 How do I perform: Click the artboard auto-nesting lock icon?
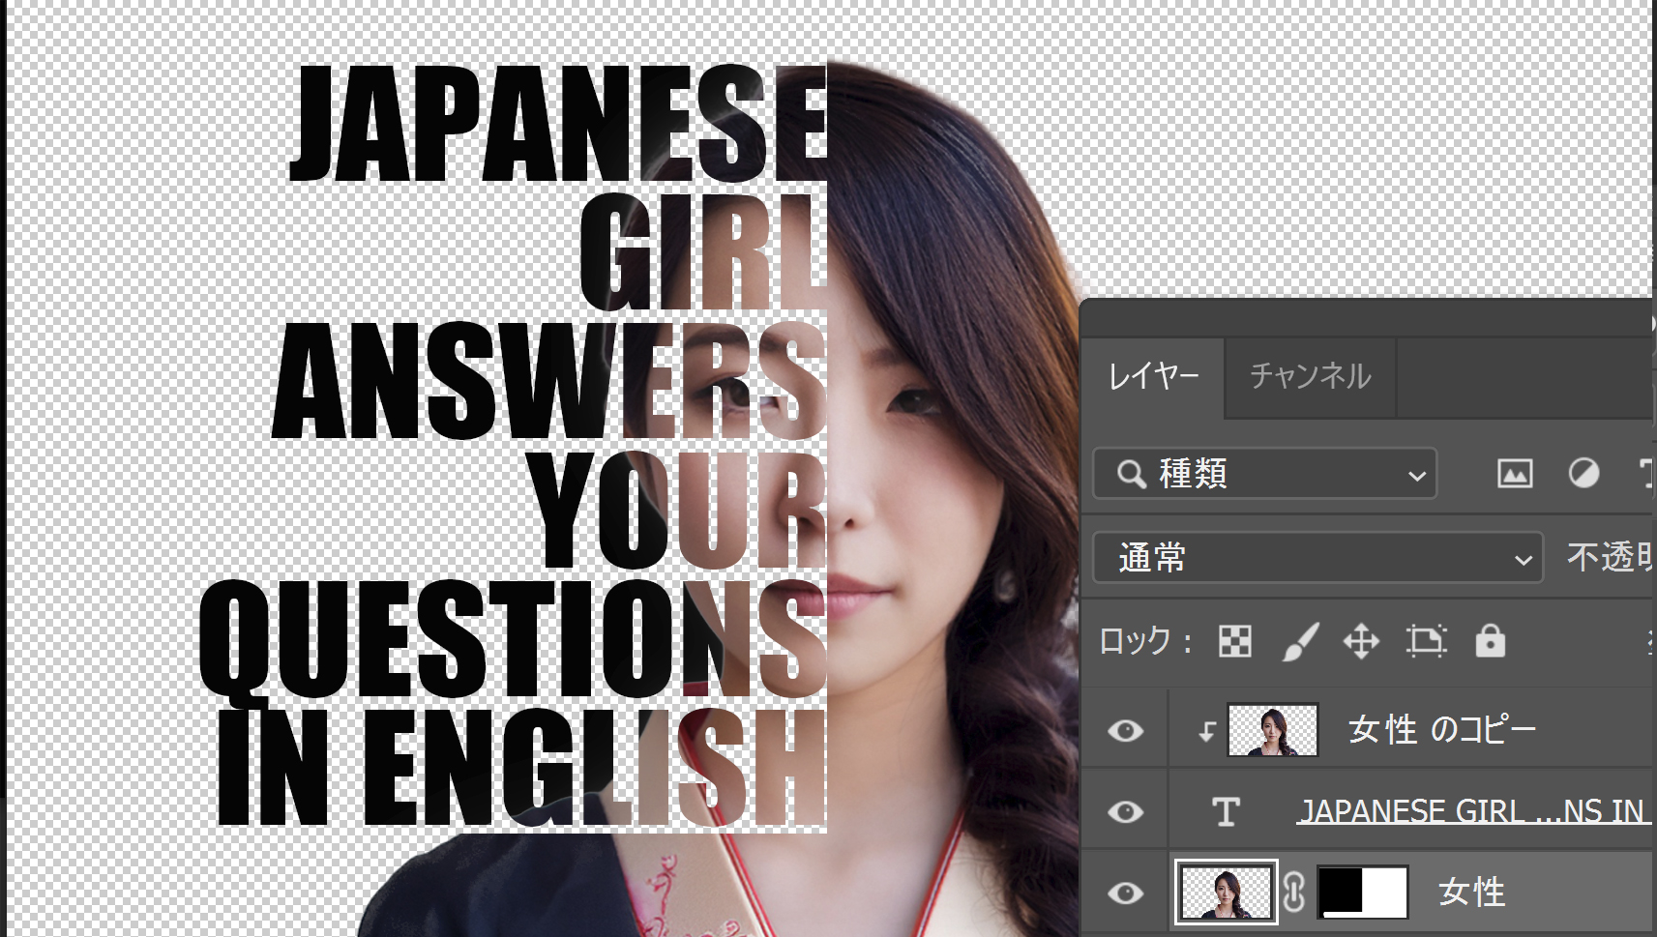click(1426, 641)
